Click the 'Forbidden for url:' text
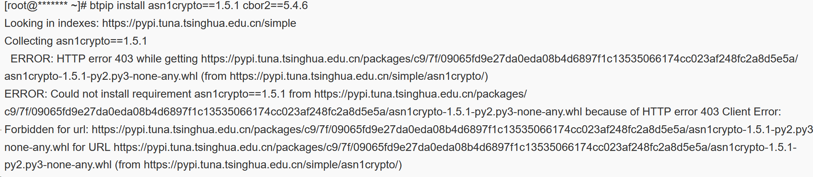Viewport: 813px width, 177px height. (46, 130)
